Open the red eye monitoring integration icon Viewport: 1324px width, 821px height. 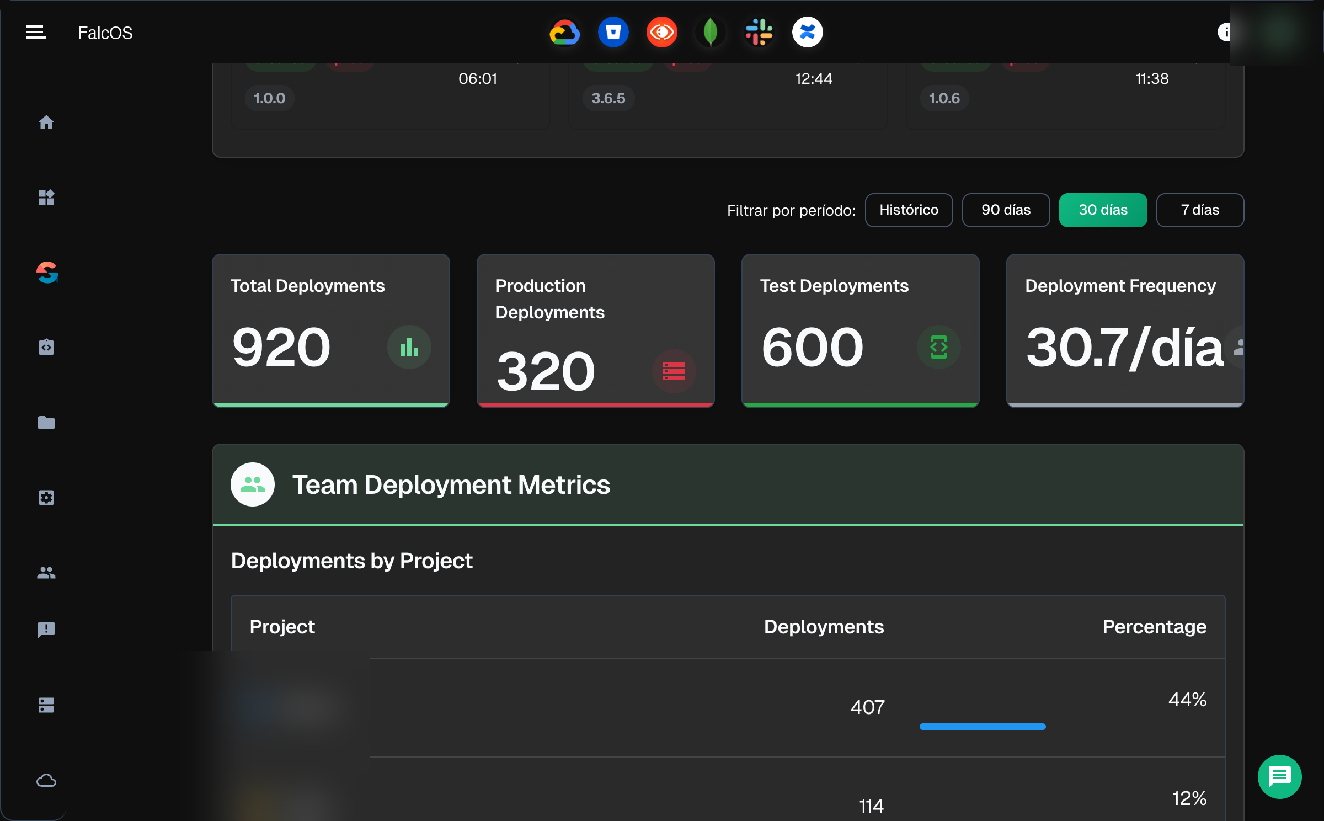[661, 33]
